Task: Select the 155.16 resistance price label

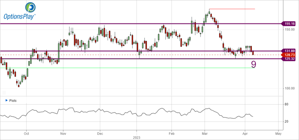Action: 289,24
